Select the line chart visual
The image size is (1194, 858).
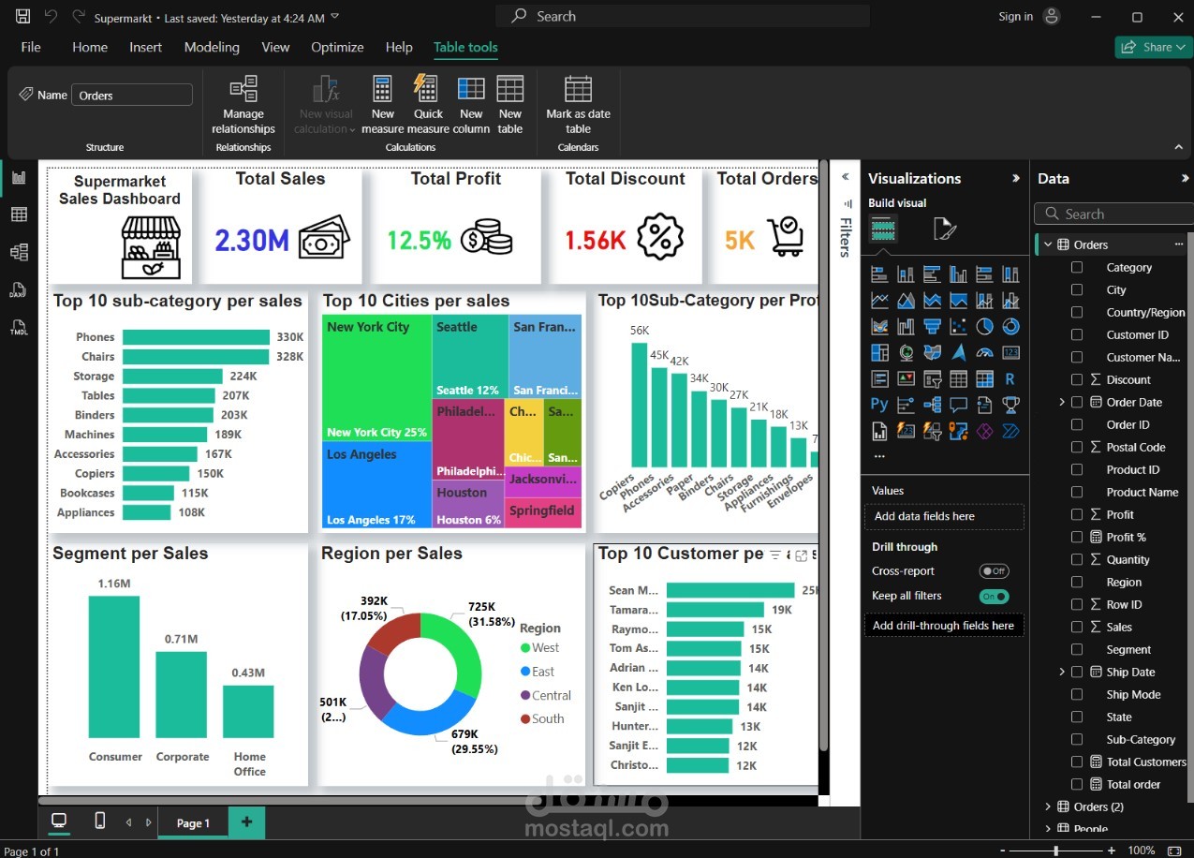[x=879, y=301]
